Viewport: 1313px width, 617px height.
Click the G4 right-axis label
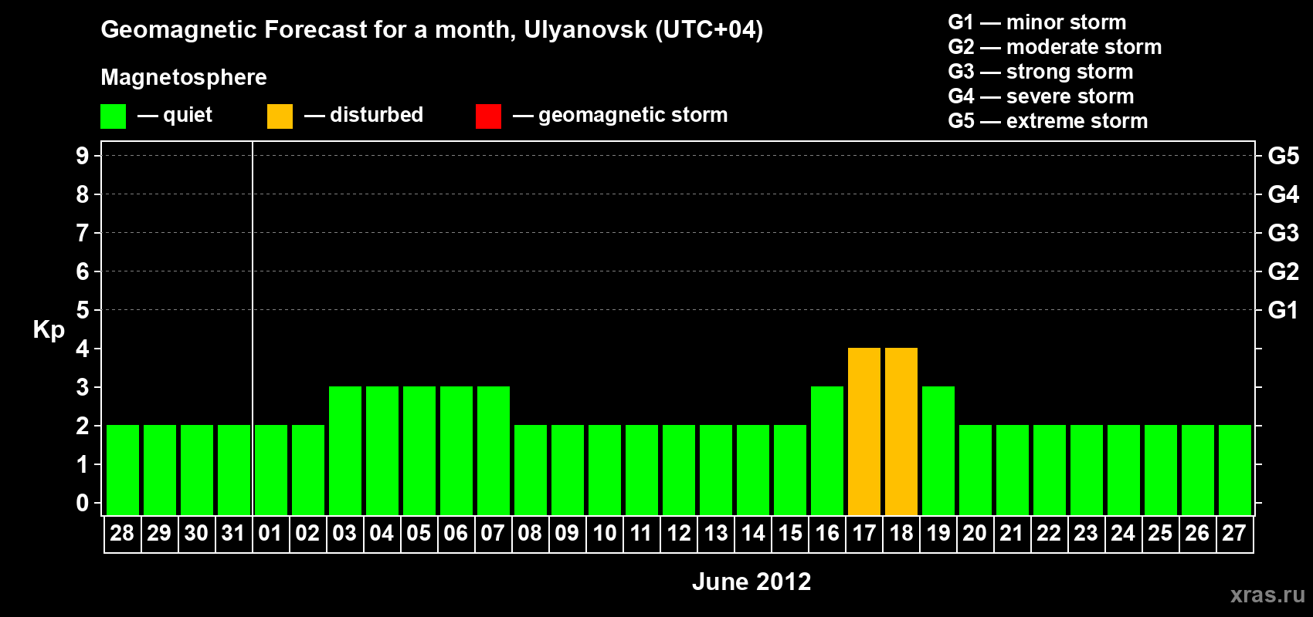coord(1283,194)
